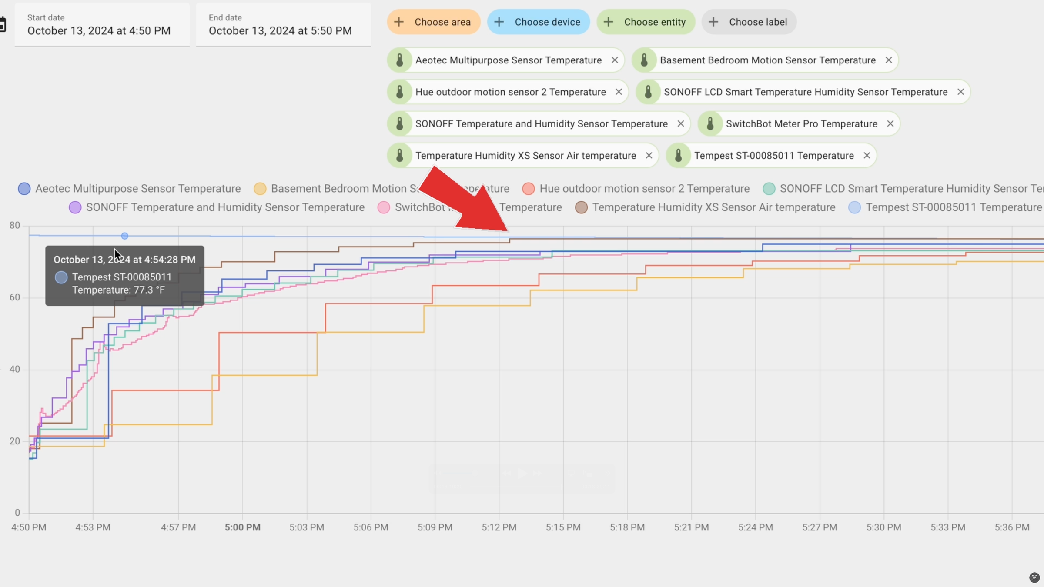Open the End date field

click(x=283, y=25)
